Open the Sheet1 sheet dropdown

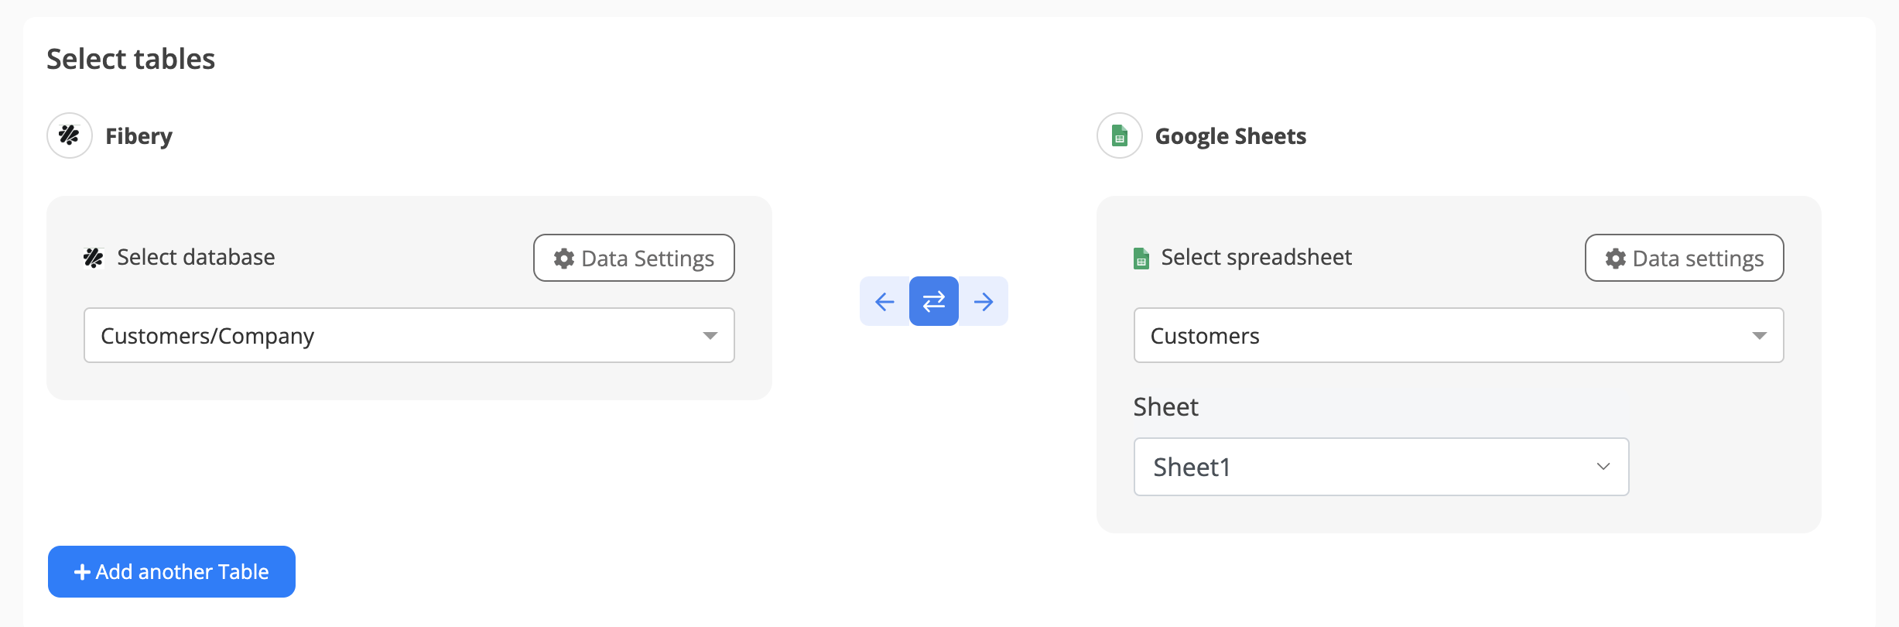click(x=1381, y=467)
